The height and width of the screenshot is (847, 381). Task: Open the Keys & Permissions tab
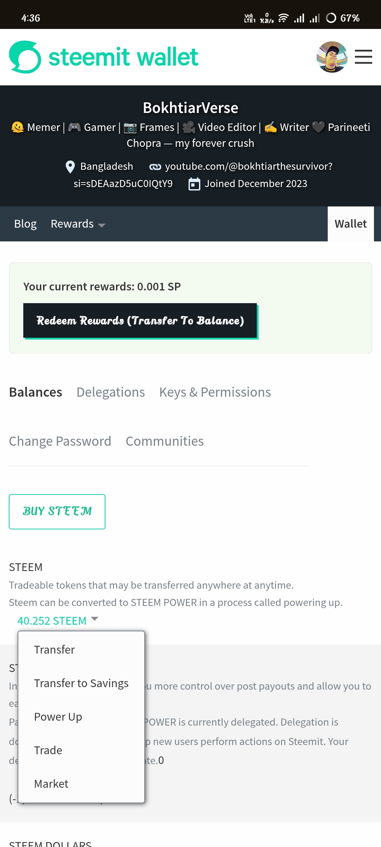215,392
